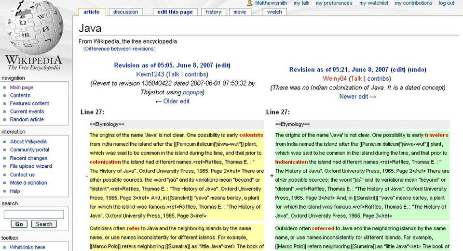Viewport: 463px width, 251px height.
Task: Open Kevin1243's Talk page
Action: click(174, 75)
